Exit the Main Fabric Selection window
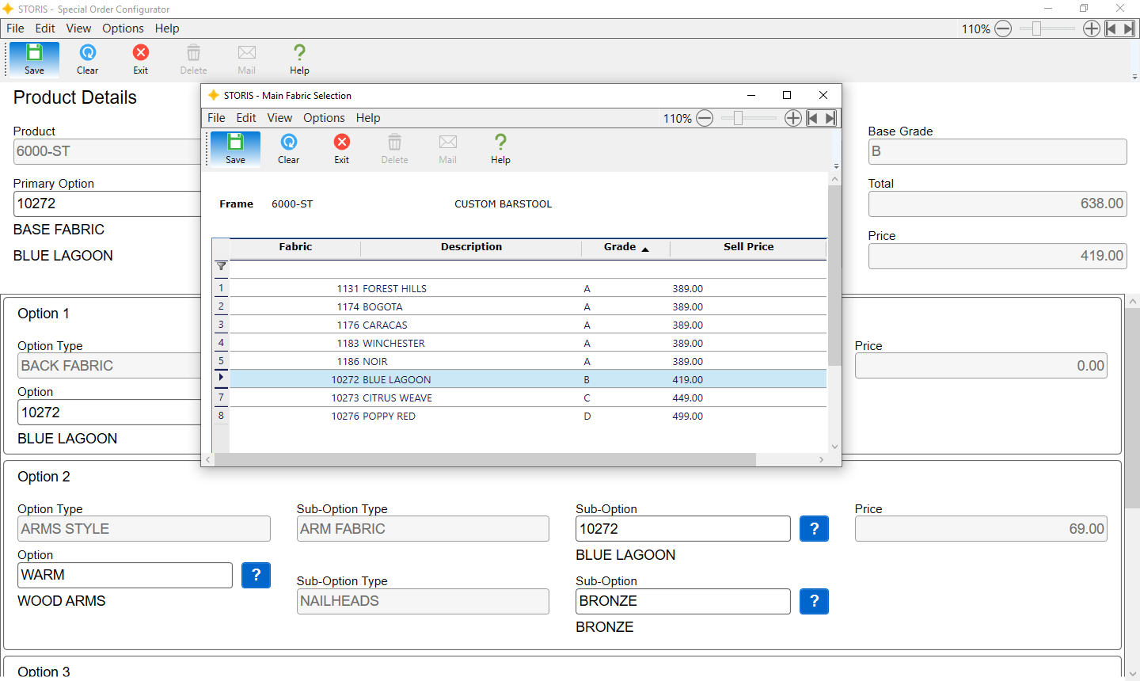 (x=341, y=149)
